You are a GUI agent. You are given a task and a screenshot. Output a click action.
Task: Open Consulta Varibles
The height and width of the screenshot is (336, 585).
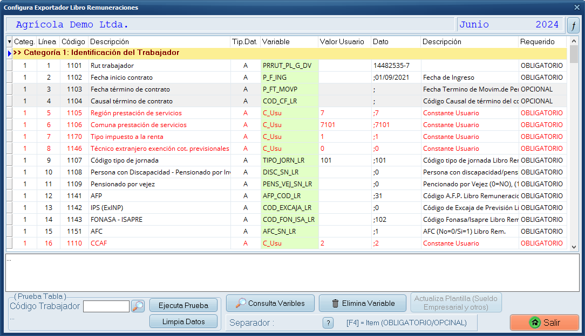coord(270,303)
